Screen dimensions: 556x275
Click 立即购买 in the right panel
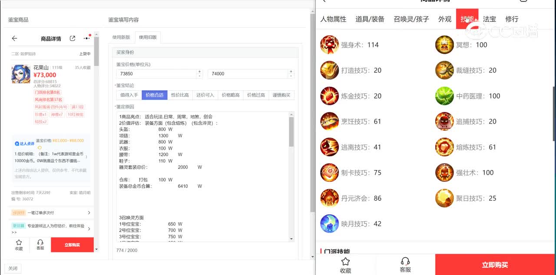pos(495,265)
